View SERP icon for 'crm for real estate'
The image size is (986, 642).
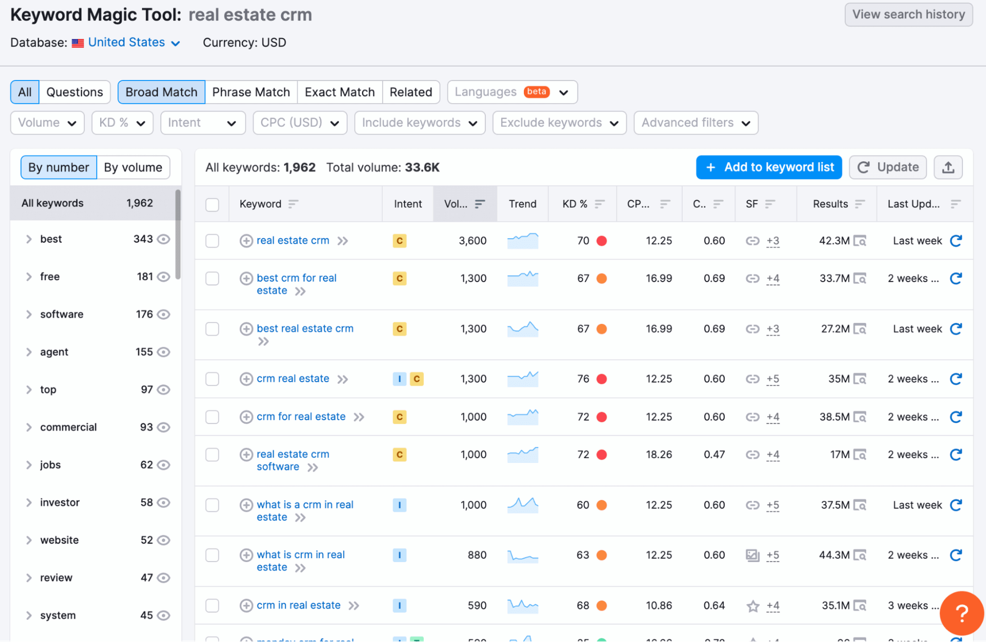pyautogui.click(x=860, y=417)
